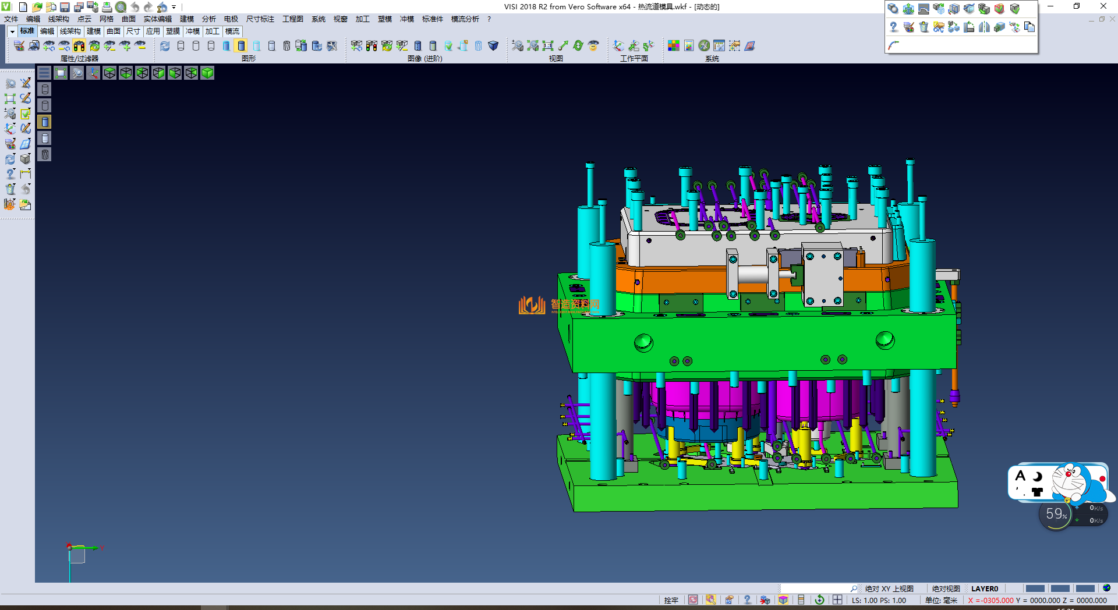Click the first blue color swatch in status bar
Viewport: 1118px width, 610px height.
[1035, 588]
